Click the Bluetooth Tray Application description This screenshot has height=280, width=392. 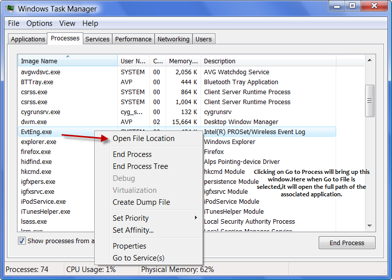tap(241, 82)
